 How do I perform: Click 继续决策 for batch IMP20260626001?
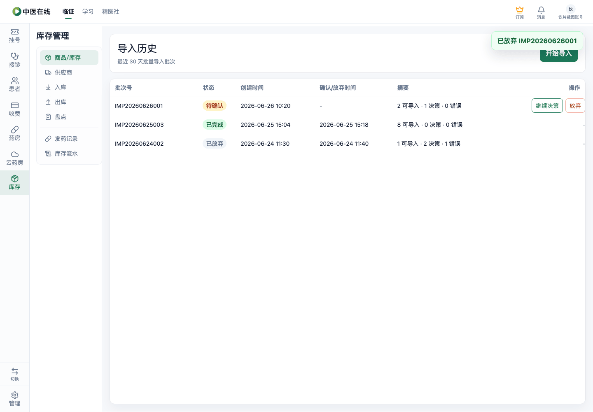click(x=547, y=106)
